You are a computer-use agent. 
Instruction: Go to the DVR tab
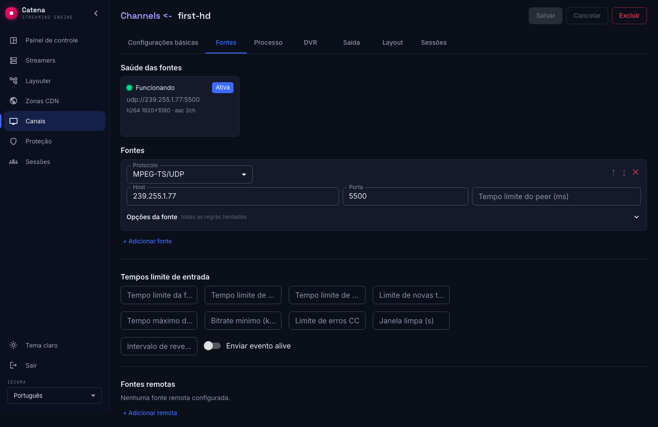pos(310,42)
